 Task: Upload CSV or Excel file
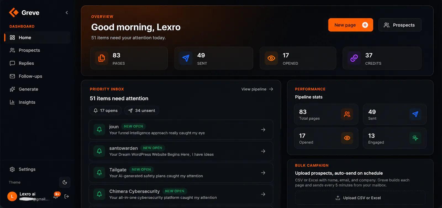click(360, 198)
